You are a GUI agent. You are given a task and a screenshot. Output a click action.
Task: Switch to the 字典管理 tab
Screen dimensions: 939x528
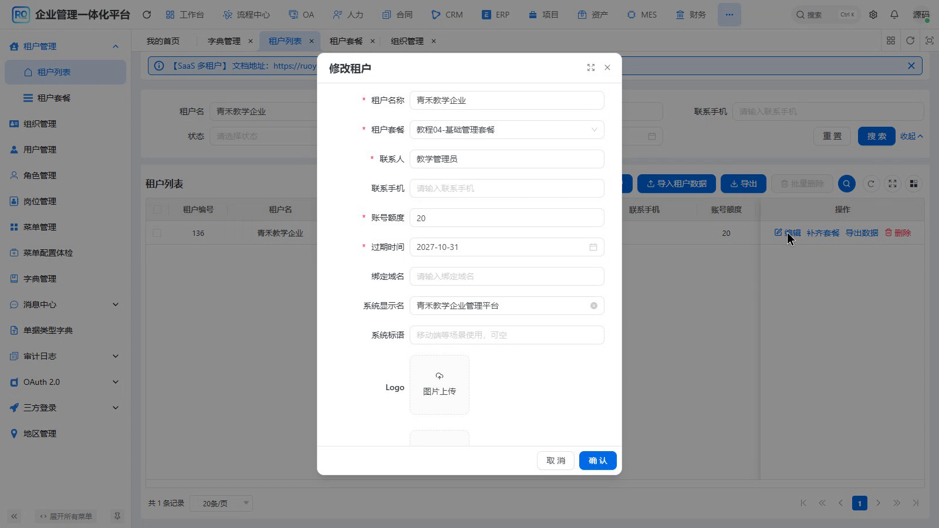(x=224, y=41)
